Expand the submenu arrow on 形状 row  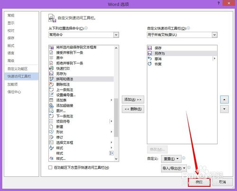[x=111, y=132]
